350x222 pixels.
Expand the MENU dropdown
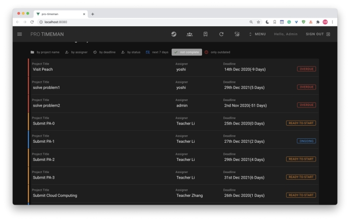pos(257,34)
